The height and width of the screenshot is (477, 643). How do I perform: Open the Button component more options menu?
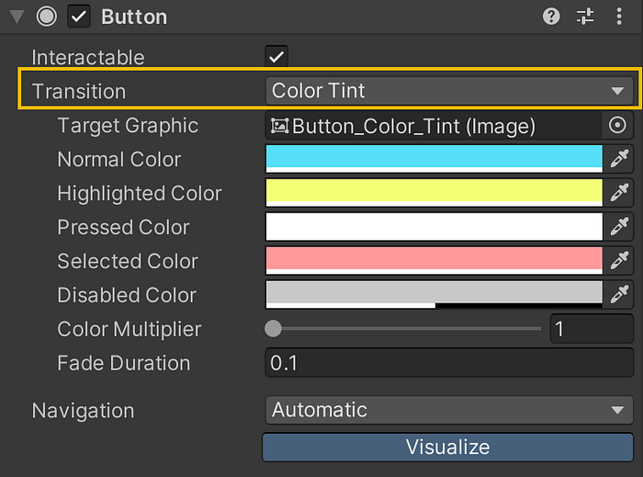tap(619, 17)
